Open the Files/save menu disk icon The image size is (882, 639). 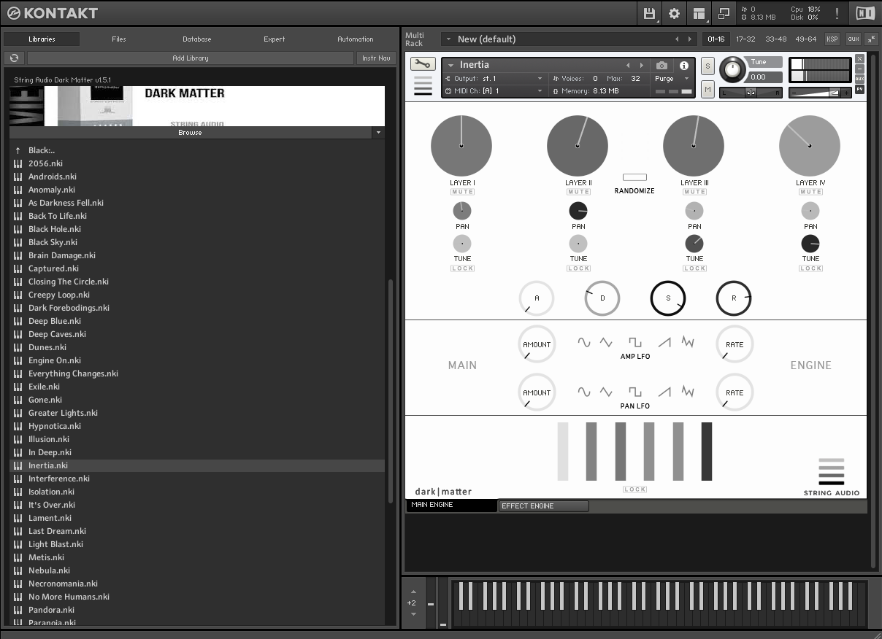point(649,13)
